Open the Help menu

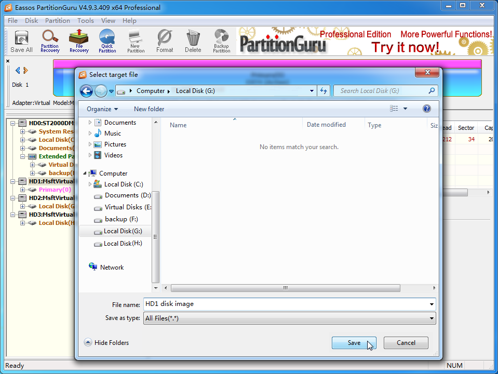coord(129,21)
